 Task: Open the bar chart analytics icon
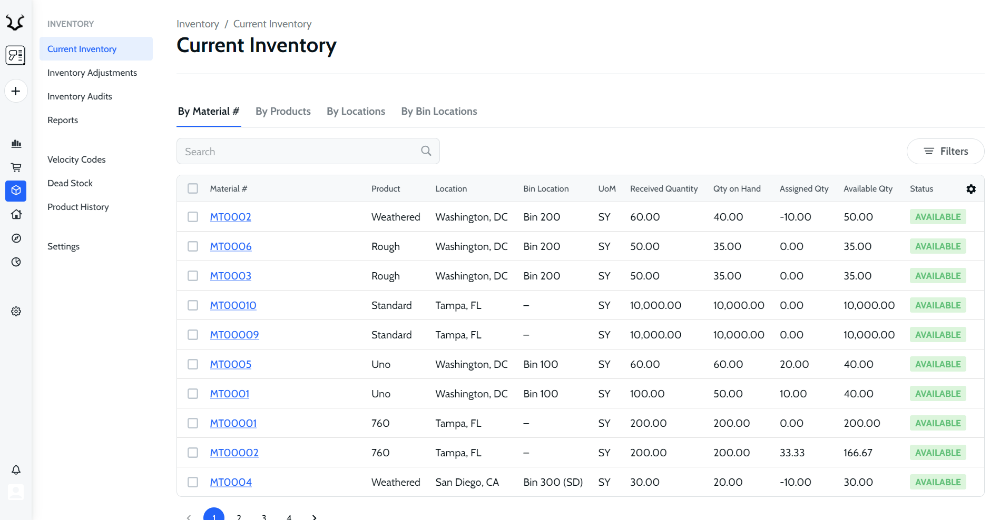tap(16, 144)
